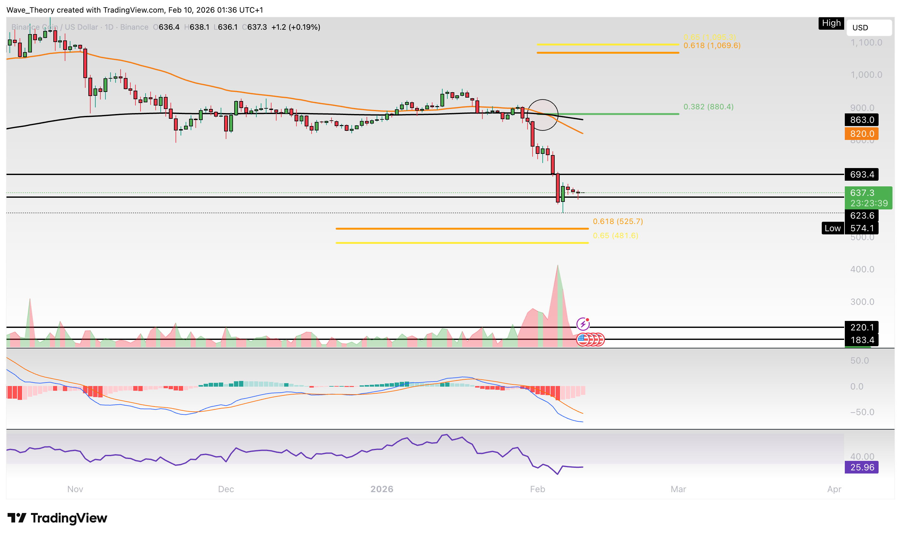Click the purple 25.96 RSI value label
The width and height of the screenshot is (901, 537).
[x=862, y=467]
